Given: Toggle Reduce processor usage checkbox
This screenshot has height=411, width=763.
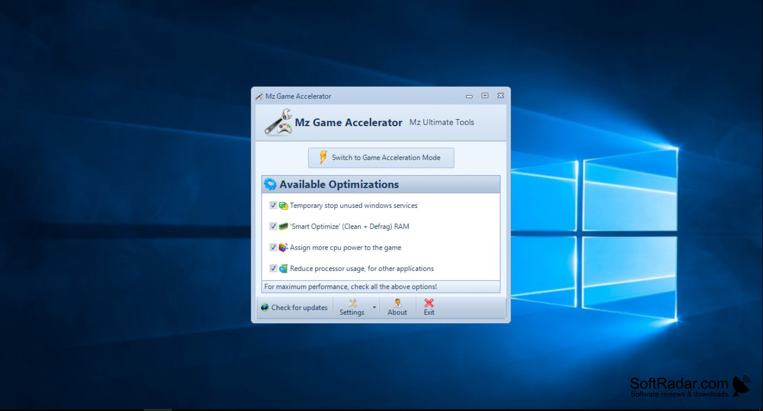Looking at the screenshot, I should coord(273,268).
